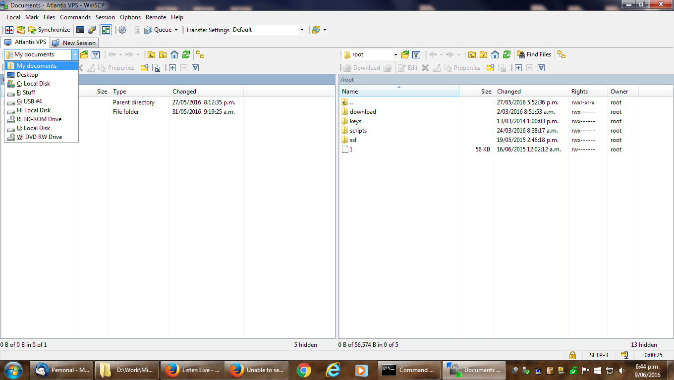This screenshot has height=380, width=674.
Task: Click the remote panel filter icon
Action: pyautogui.click(x=417, y=54)
